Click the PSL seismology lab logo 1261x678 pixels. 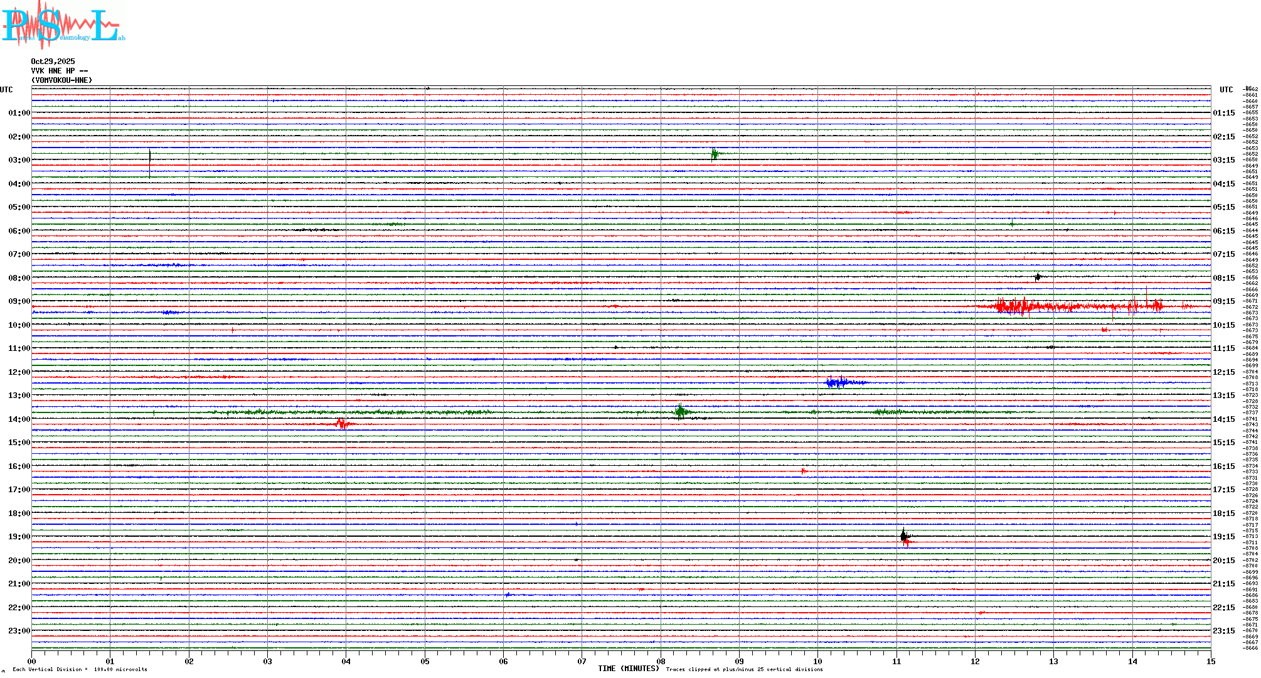coord(63,25)
